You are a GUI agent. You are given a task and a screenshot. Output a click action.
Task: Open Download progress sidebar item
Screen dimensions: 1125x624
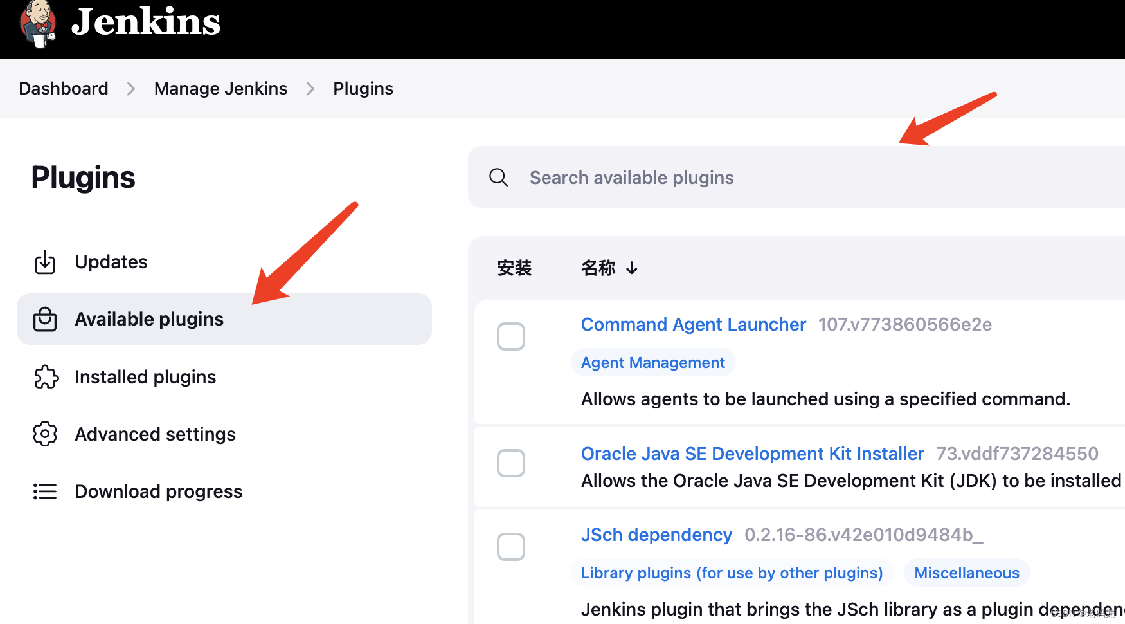point(224,491)
